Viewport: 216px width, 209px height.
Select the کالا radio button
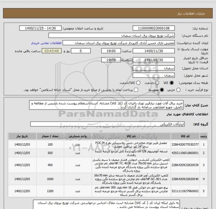(172, 83)
